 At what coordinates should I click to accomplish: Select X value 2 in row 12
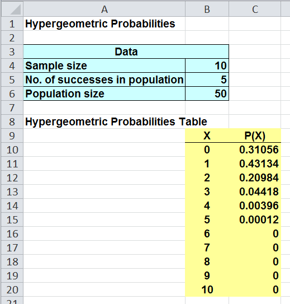point(207,177)
